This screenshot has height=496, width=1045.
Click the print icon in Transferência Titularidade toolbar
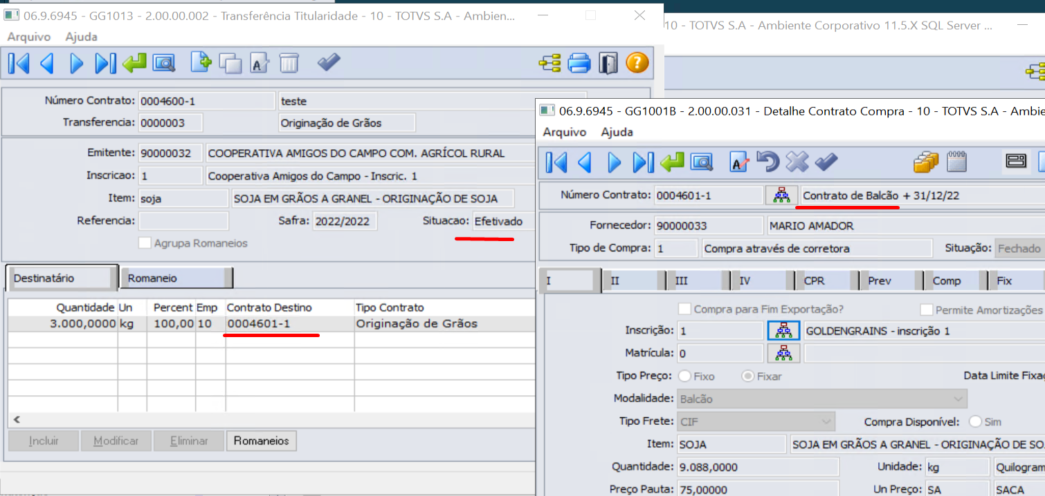[579, 64]
